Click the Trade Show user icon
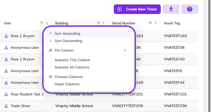Image resolution: width=211 pixels, height=112 pixels. tap(6, 106)
